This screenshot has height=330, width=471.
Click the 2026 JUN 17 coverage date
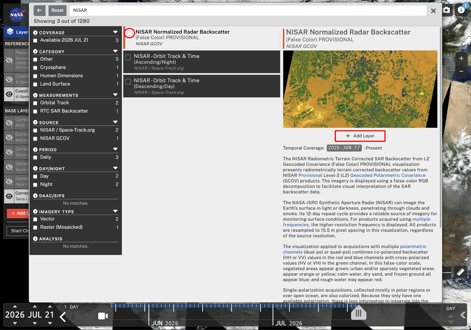point(344,148)
